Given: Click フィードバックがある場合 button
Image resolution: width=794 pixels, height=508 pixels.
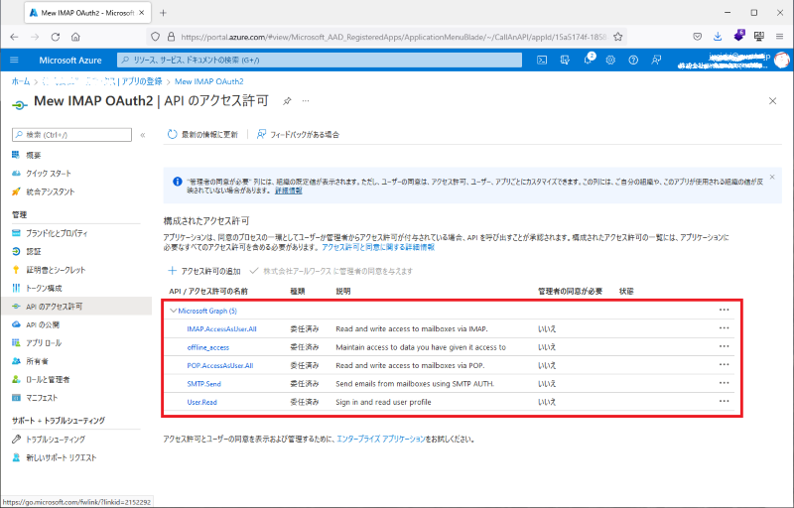Looking at the screenshot, I should 298,134.
